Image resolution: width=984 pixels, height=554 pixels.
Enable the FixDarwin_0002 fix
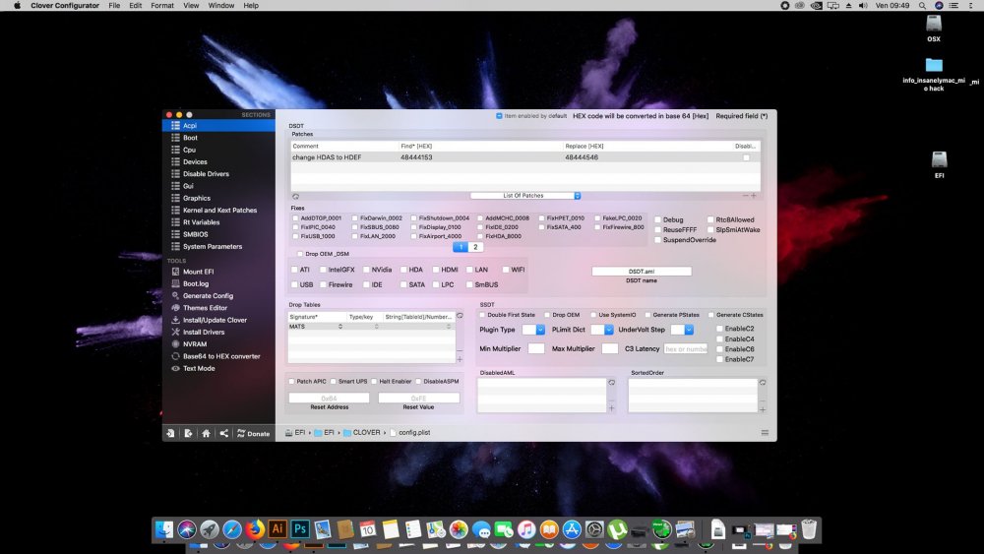click(x=354, y=218)
